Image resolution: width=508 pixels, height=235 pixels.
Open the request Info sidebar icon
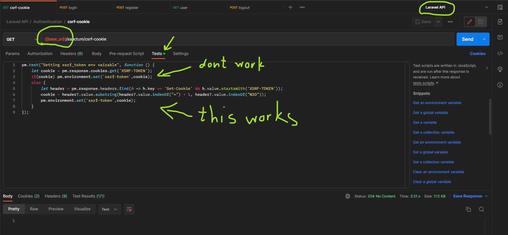coord(500,85)
